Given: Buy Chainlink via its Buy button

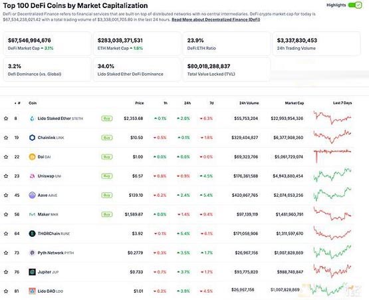Looking at the screenshot, I should pyautogui.click(x=107, y=138).
